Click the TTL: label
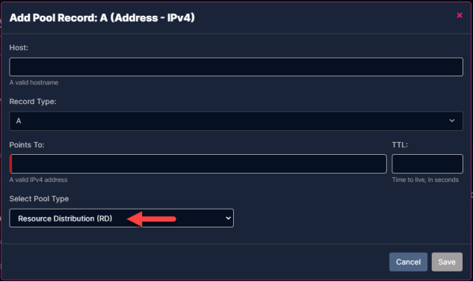 (400, 145)
